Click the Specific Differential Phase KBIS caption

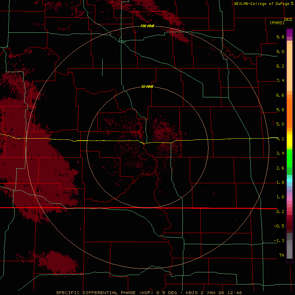149,293
